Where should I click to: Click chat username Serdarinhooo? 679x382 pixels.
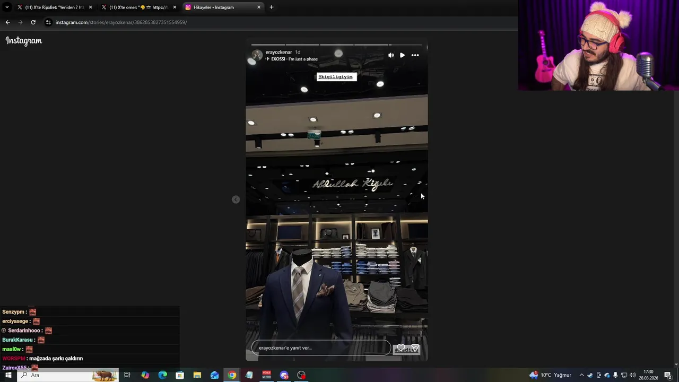(x=24, y=331)
